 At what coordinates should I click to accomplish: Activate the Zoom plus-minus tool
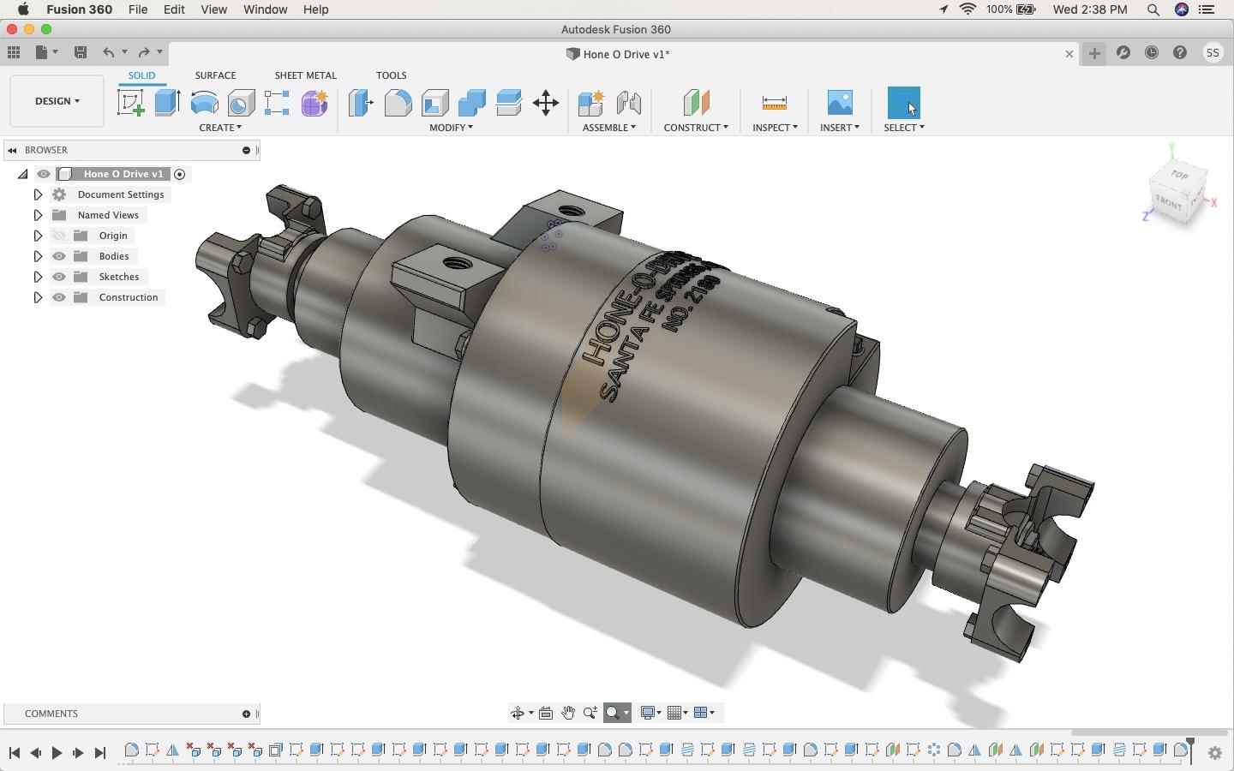tap(590, 713)
